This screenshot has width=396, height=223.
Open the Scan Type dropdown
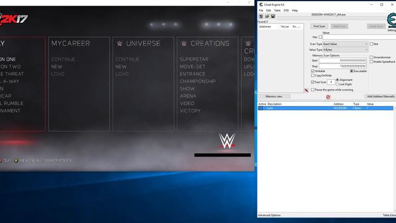(345, 44)
